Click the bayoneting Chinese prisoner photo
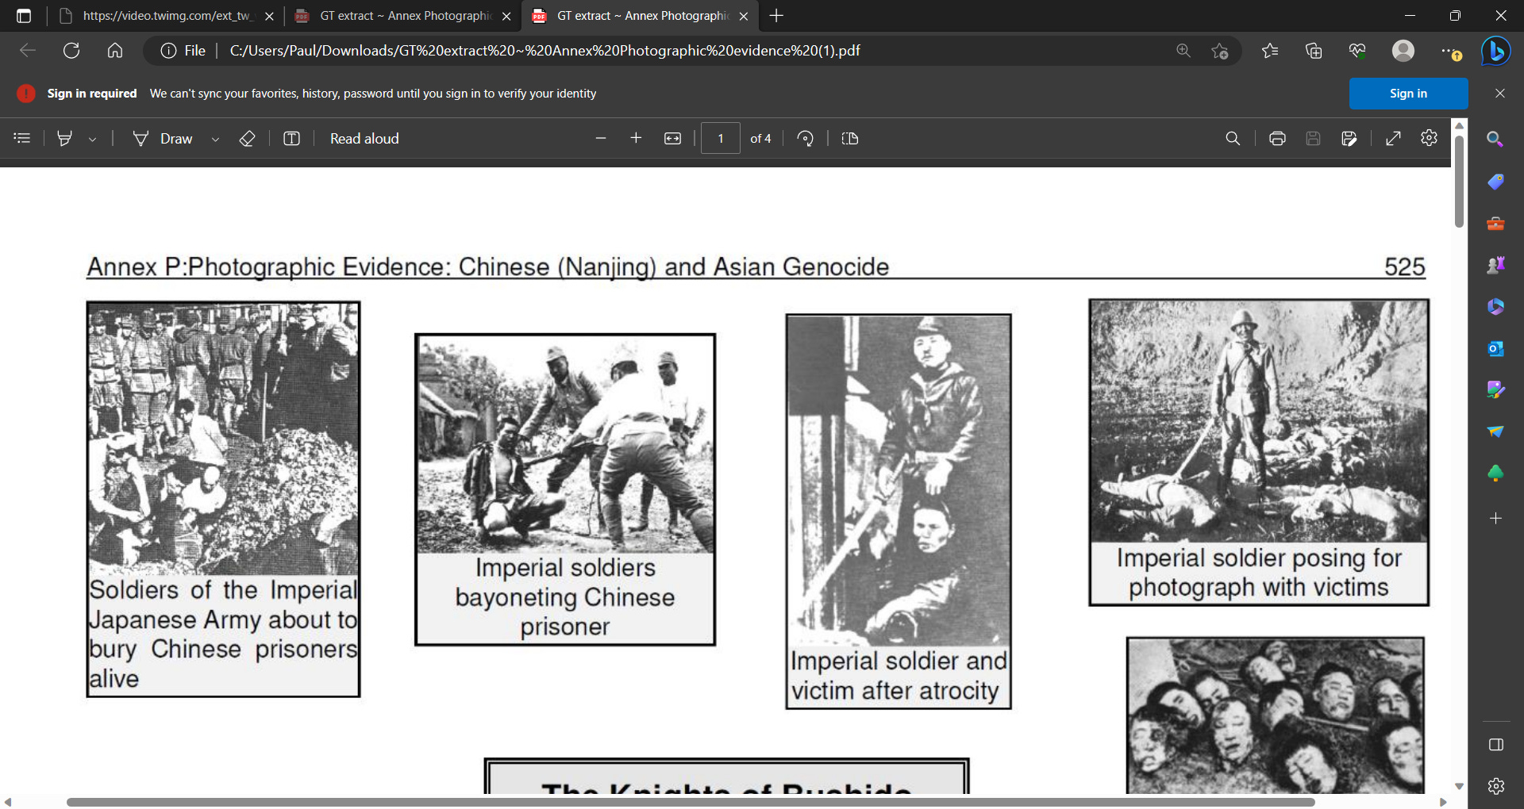The width and height of the screenshot is (1524, 809). pyautogui.click(x=565, y=444)
